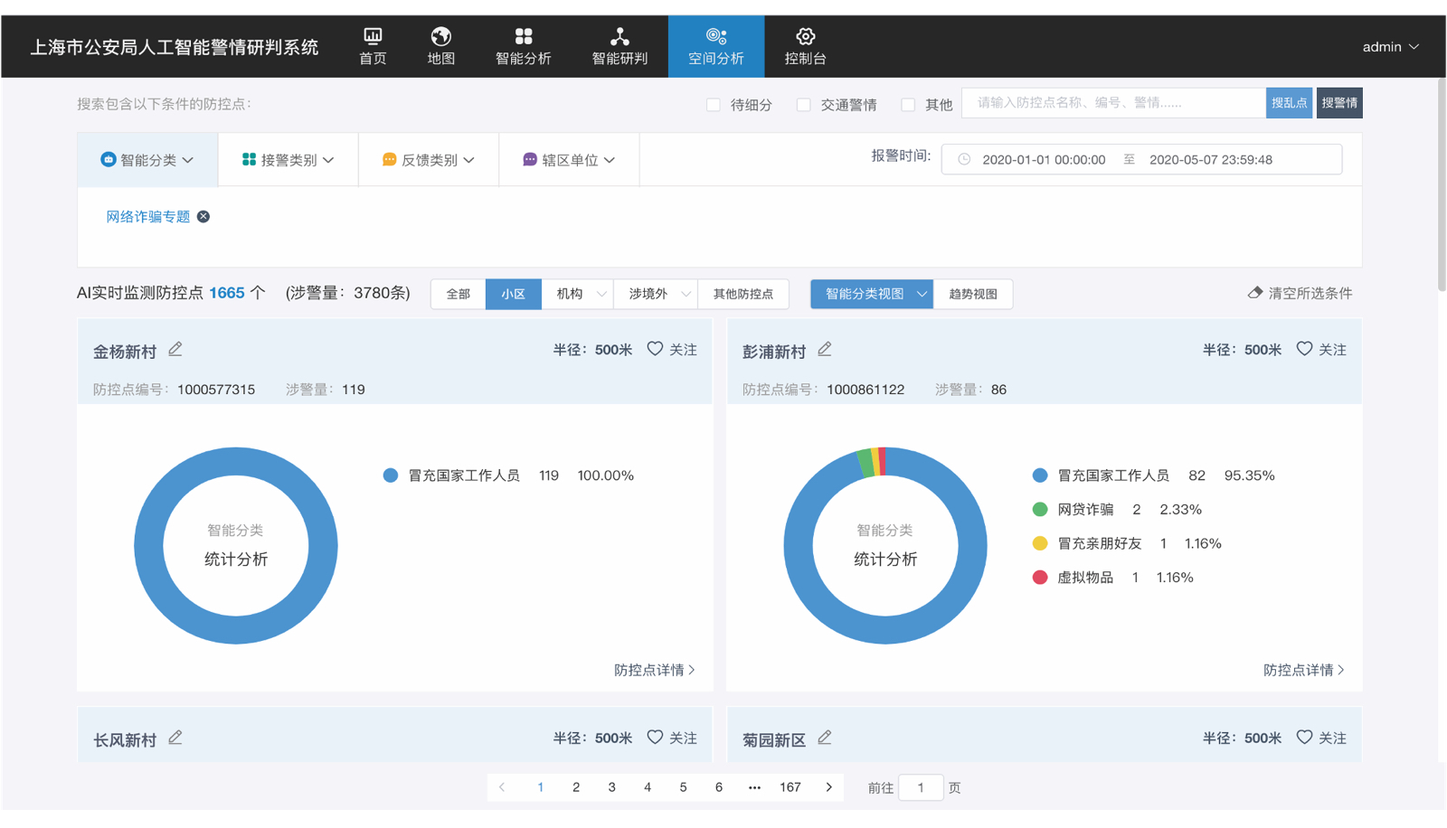
Task: Go to page 167 in pagination
Action: pyautogui.click(x=790, y=786)
